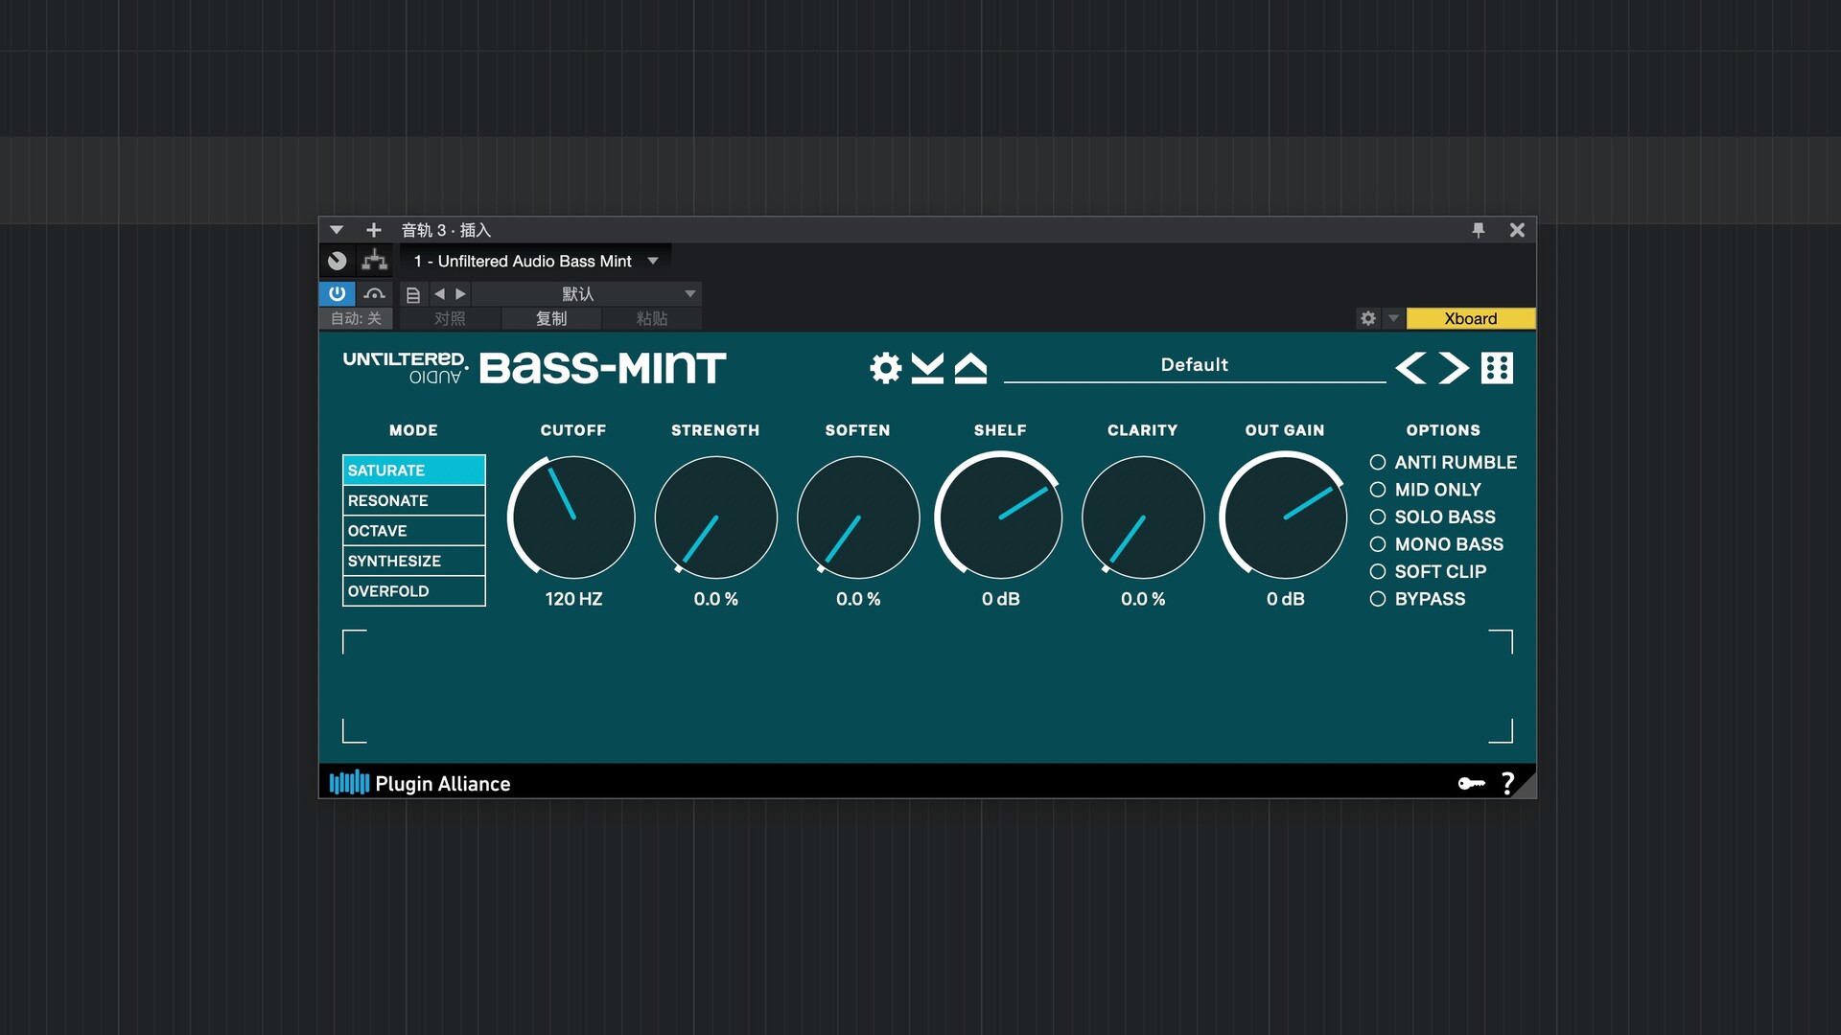1841x1035 pixels.
Task: Click the save preset down-arrow icon
Action: tap(927, 368)
